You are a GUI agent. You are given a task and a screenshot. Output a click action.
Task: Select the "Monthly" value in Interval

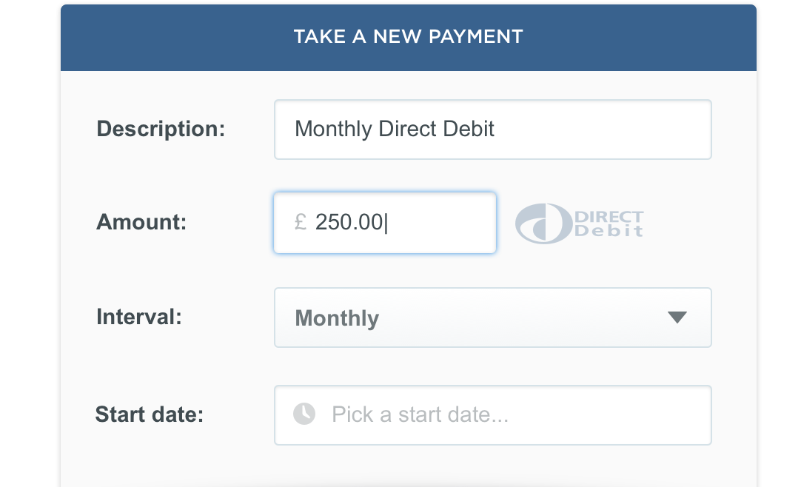[337, 318]
